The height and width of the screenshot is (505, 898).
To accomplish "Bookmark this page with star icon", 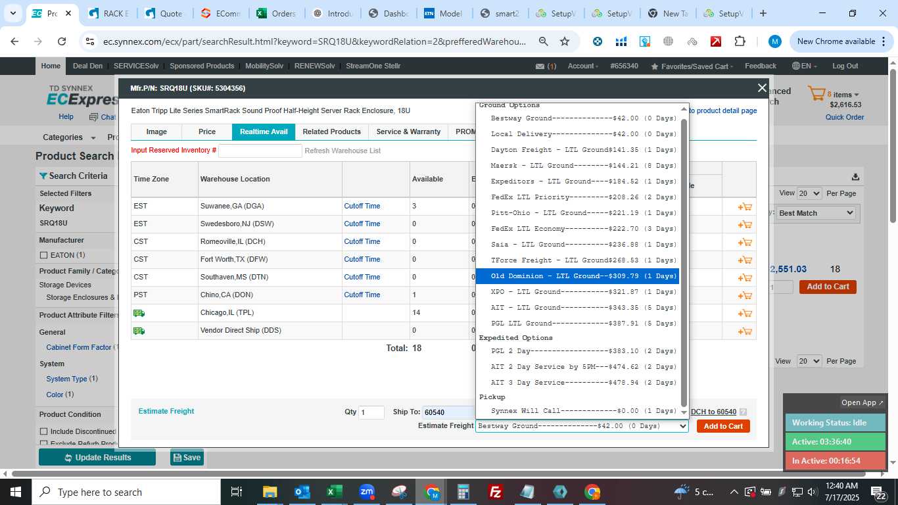I will 565,41.
